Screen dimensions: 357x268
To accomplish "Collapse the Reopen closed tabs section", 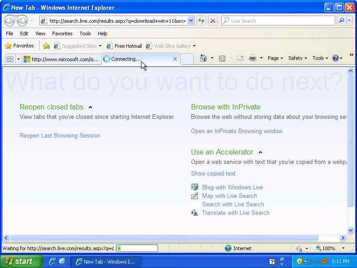I will pyautogui.click(x=91, y=107).
